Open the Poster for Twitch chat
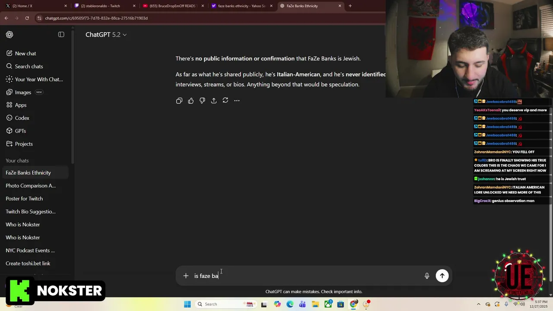The image size is (553, 311). coord(35,199)
